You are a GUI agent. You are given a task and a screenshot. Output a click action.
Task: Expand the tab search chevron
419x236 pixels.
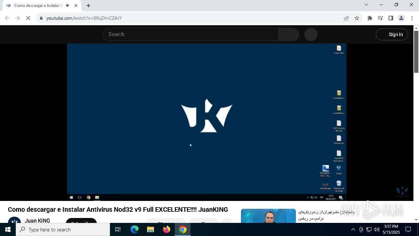pyautogui.click(x=366, y=5)
